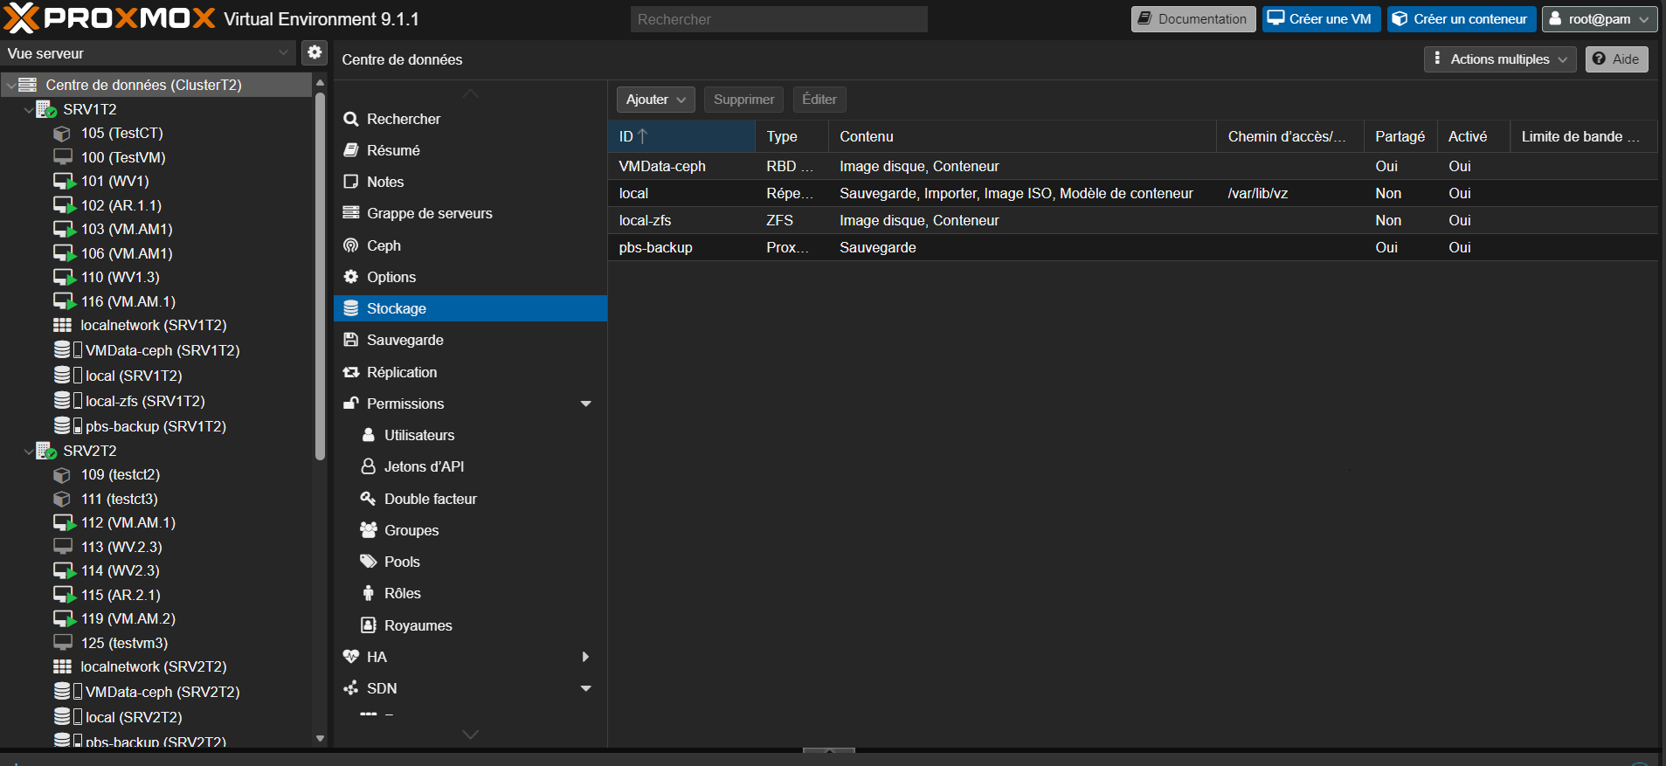Screen dimensions: 1666x766
Task: Open the Grappe de serveurs menu item
Action: click(470, 213)
